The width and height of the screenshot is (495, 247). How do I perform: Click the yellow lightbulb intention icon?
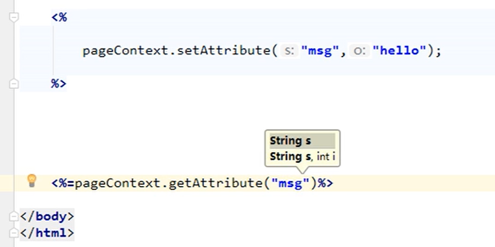pos(32,181)
